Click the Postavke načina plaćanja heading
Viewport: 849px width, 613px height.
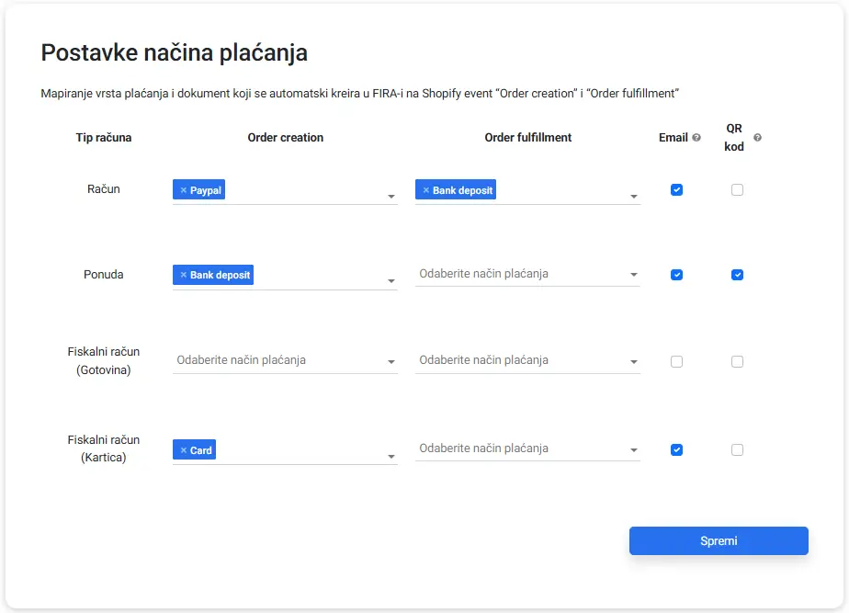175,53
